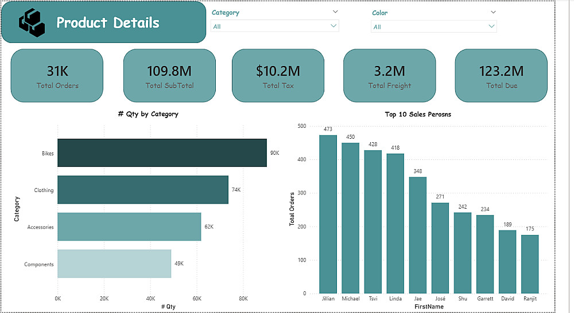574x313 pixels.
Task: Click the Product Details title banner
Action: [107, 22]
